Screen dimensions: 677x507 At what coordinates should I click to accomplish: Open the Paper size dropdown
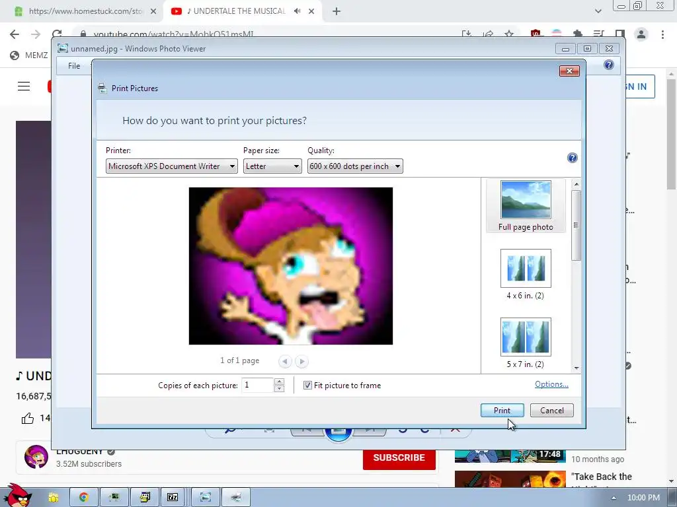point(272,166)
